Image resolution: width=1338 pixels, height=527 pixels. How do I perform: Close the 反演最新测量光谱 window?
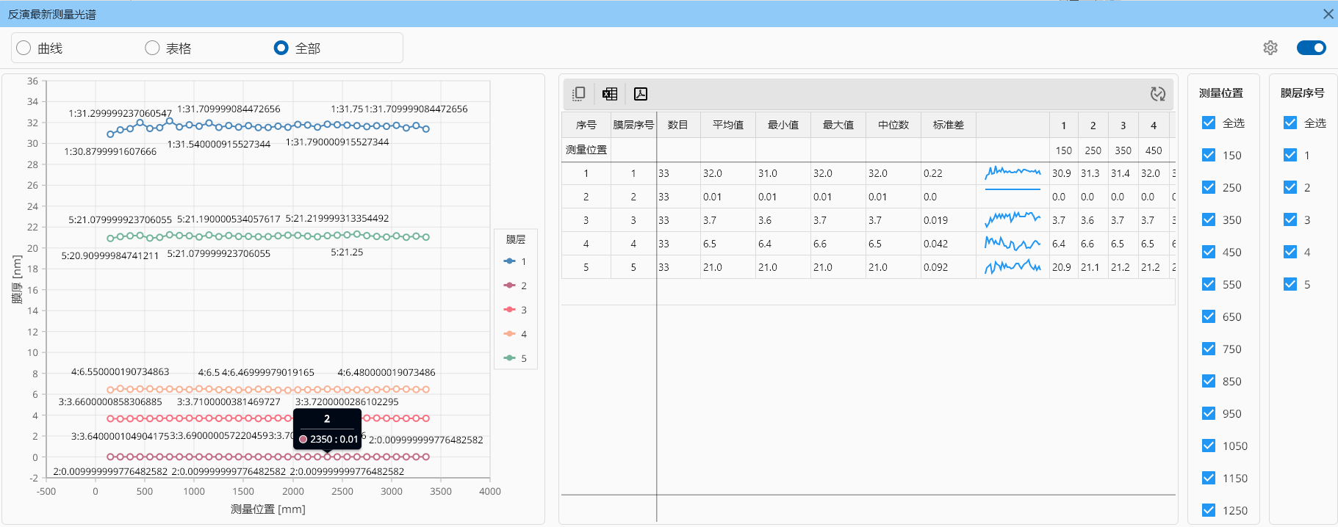point(1328,14)
